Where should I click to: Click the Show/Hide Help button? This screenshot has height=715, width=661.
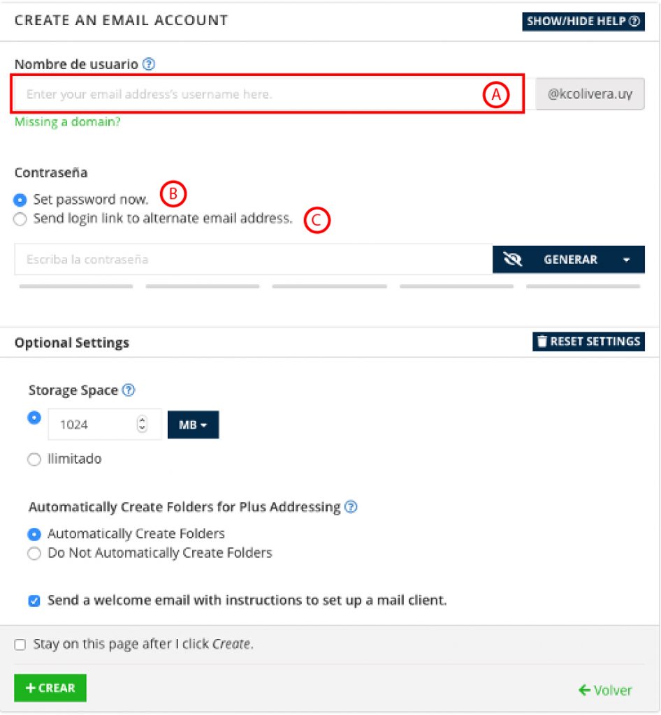point(583,21)
